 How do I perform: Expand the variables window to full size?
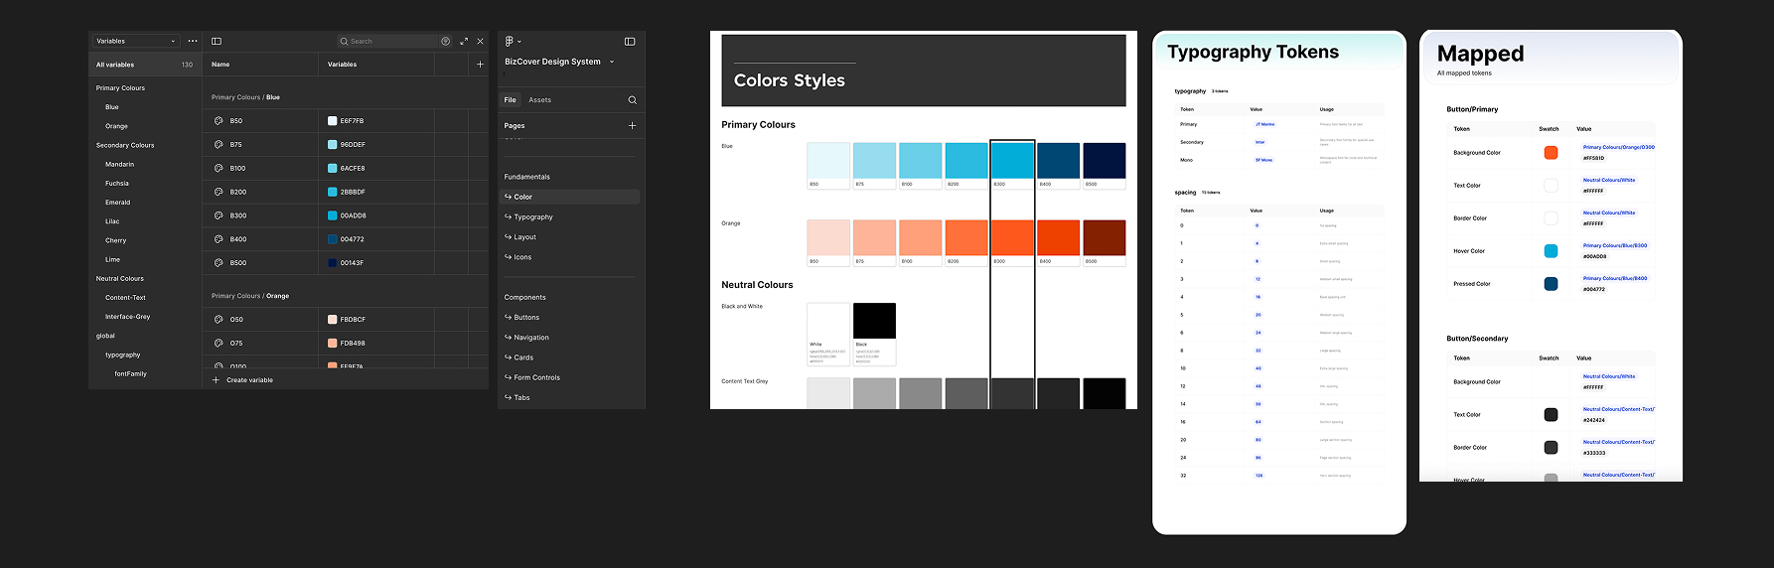(x=464, y=42)
